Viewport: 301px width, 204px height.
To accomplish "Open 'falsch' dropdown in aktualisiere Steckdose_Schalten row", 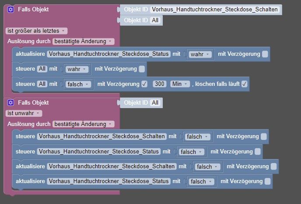I will point(207,167).
